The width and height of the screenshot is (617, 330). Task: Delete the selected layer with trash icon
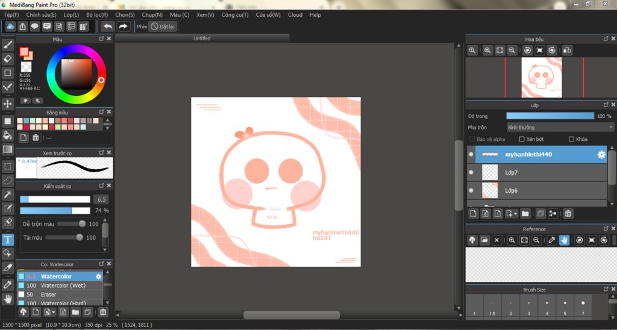(x=568, y=214)
